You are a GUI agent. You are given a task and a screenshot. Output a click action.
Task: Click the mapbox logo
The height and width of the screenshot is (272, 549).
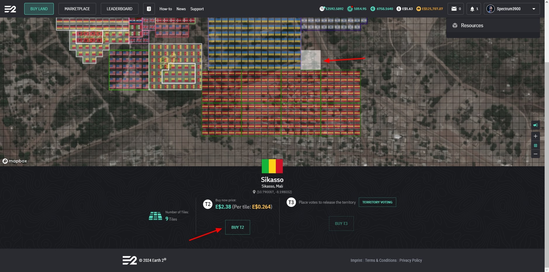tap(15, 161)
